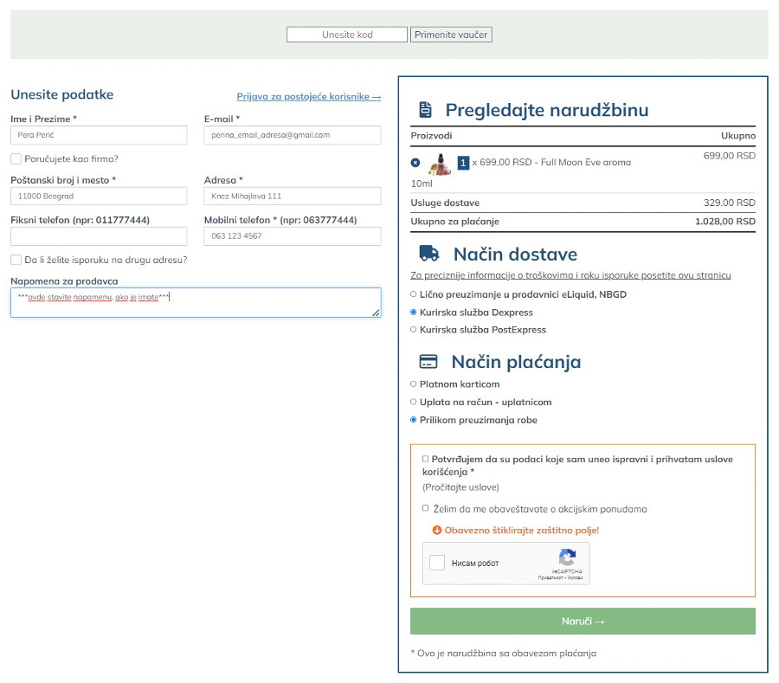Select 'Platnom karticom' payment method
This screenshot has width=779, height=683.
(x=414, y=384)
